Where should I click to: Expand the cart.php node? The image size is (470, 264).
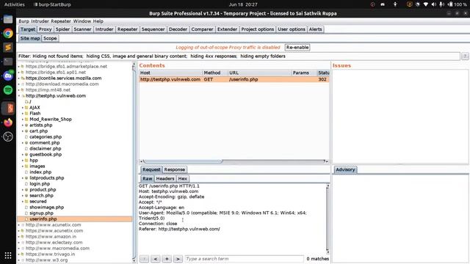[23, 131]
